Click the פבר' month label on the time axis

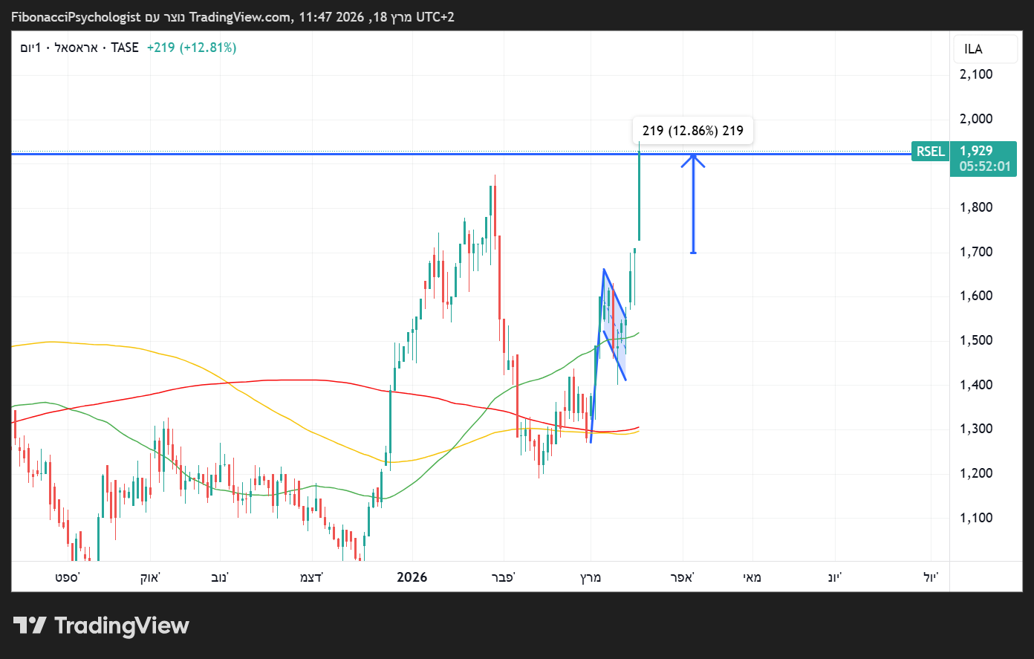[x=504, y=577]
